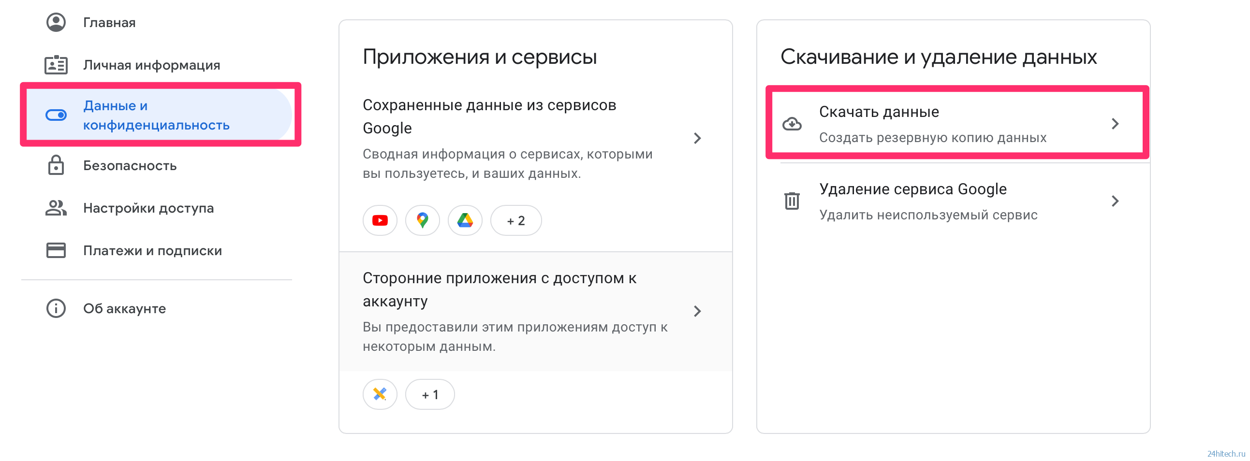The image size is (1250, 461).
Task: Click the Настройки доступа people icon
Action: tap(56, 208)
